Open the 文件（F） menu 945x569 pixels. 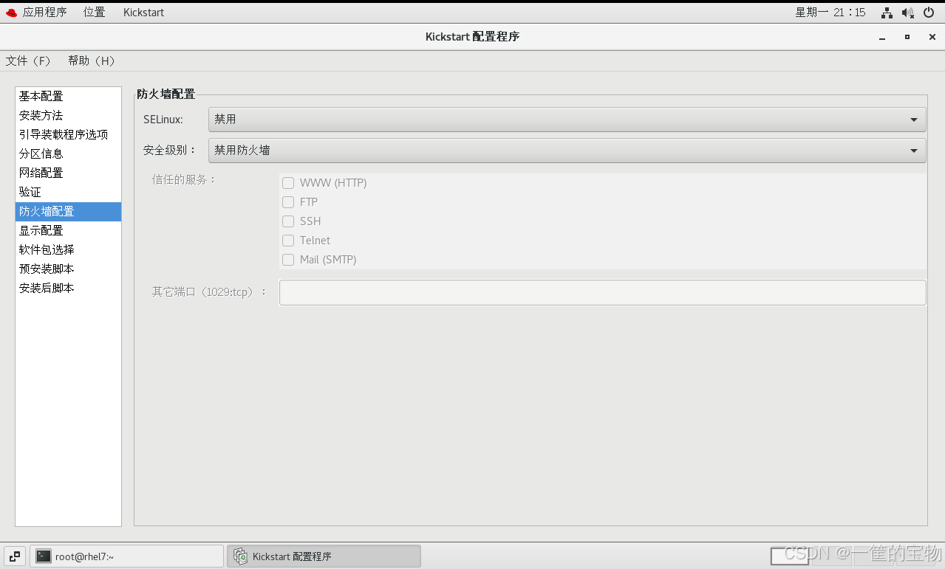(x=29, y=61)
